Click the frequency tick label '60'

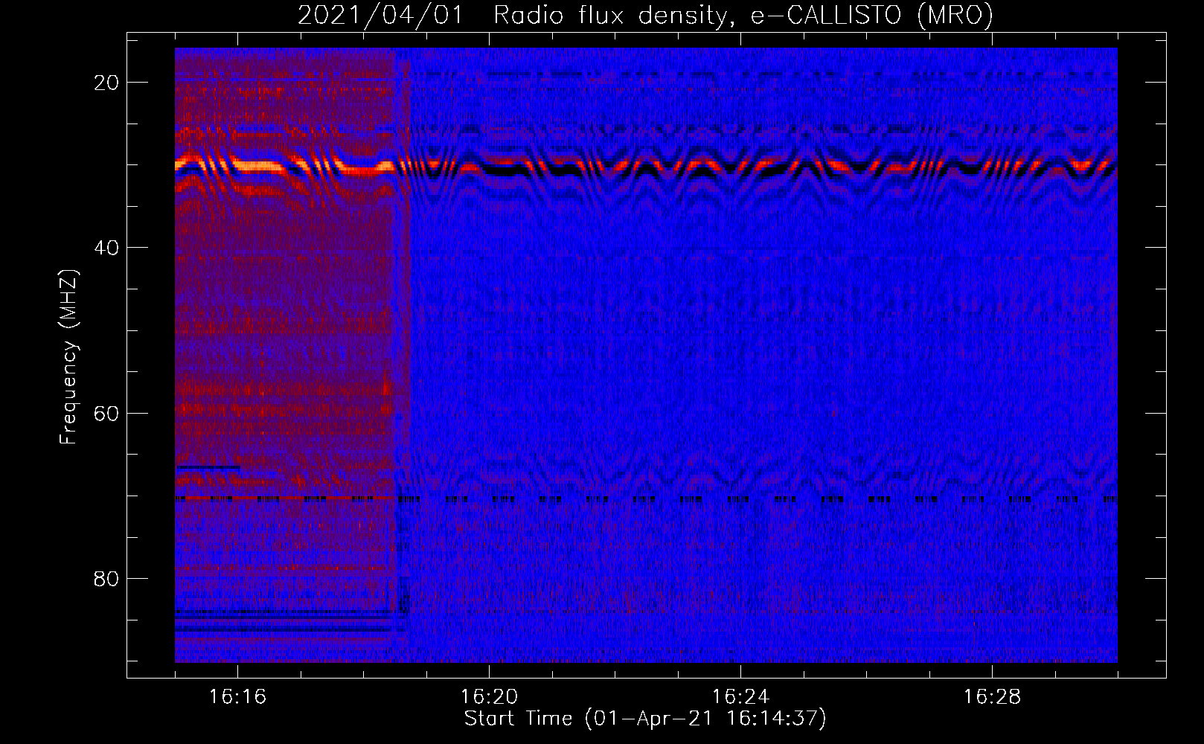pyautogui.click(x=107, y=413)
